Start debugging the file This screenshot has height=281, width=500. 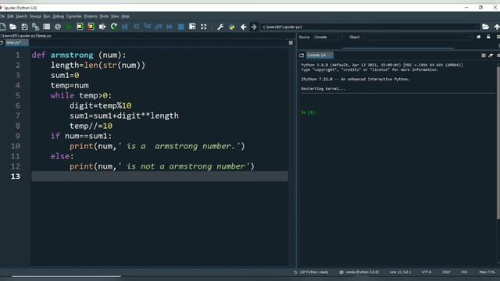(x=125, y=27)
